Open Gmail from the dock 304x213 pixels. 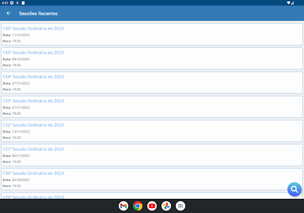(123, 206)
